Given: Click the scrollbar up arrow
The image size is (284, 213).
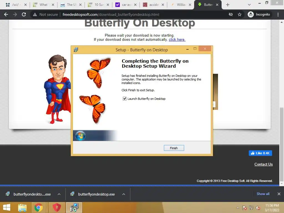Looking at the screenshot, I should click(x=282, y=22).
